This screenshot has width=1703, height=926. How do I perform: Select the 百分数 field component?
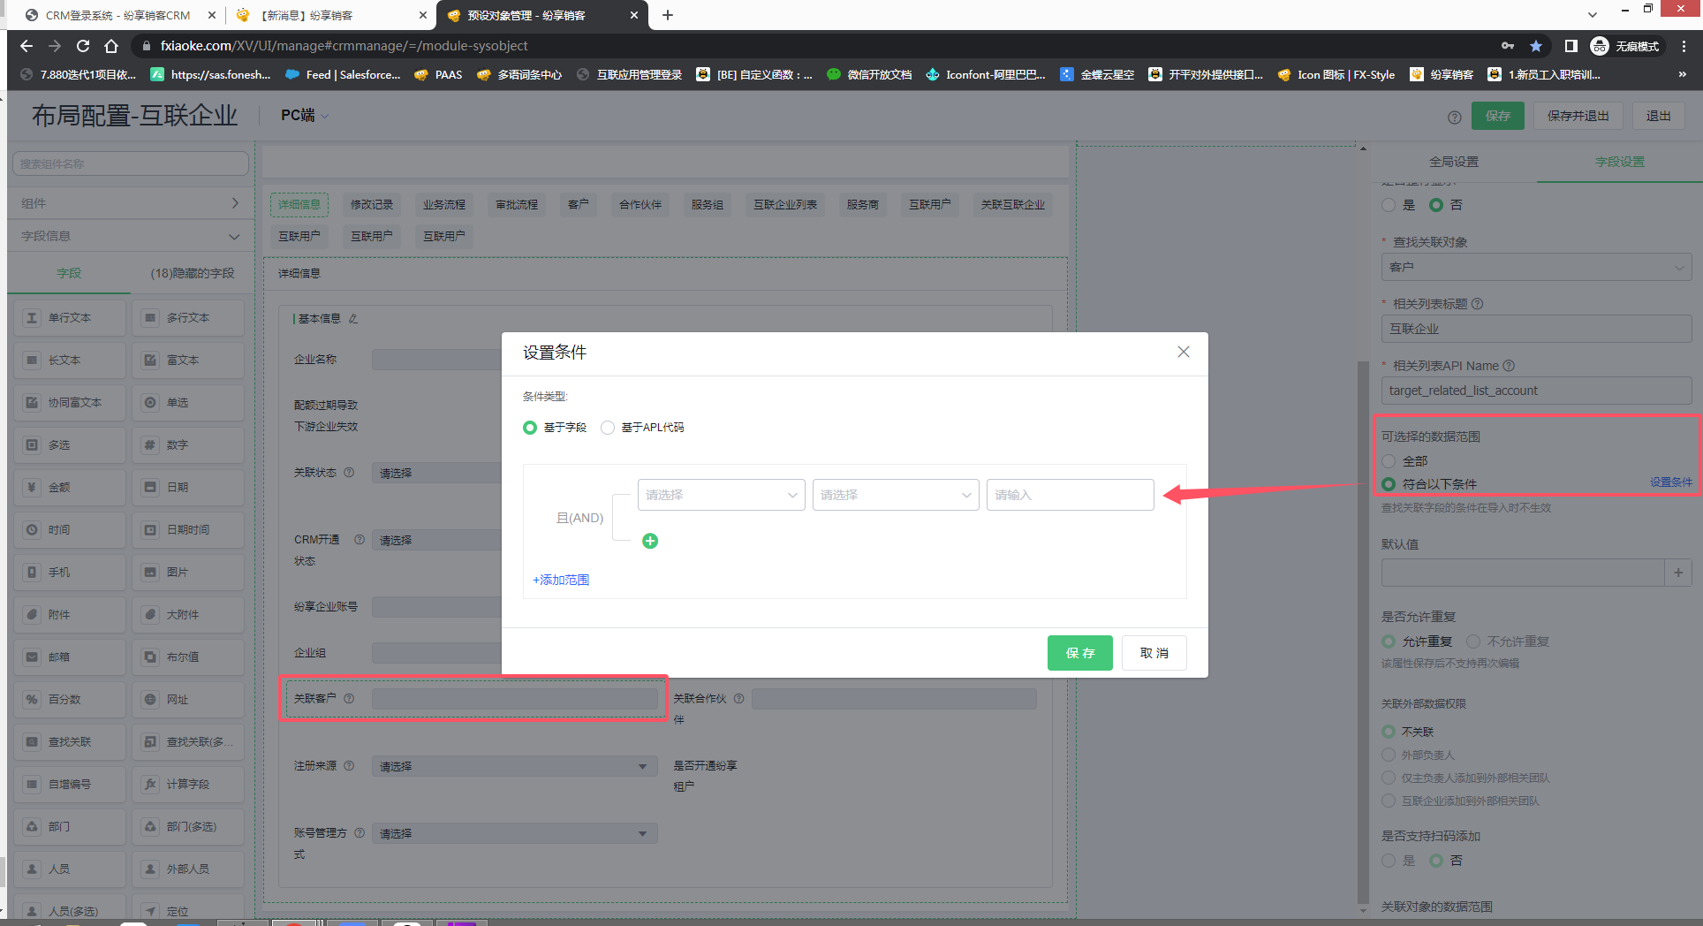pos(70,700)
